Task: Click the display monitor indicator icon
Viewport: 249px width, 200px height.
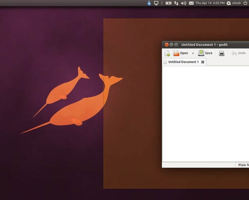Action: (156, 3)
